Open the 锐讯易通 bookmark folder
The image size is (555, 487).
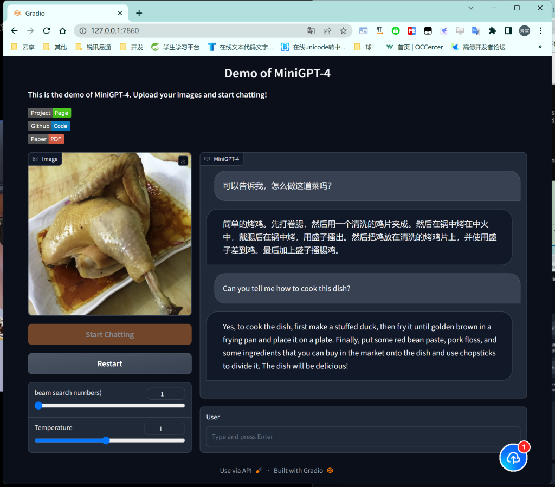[93, 47]
